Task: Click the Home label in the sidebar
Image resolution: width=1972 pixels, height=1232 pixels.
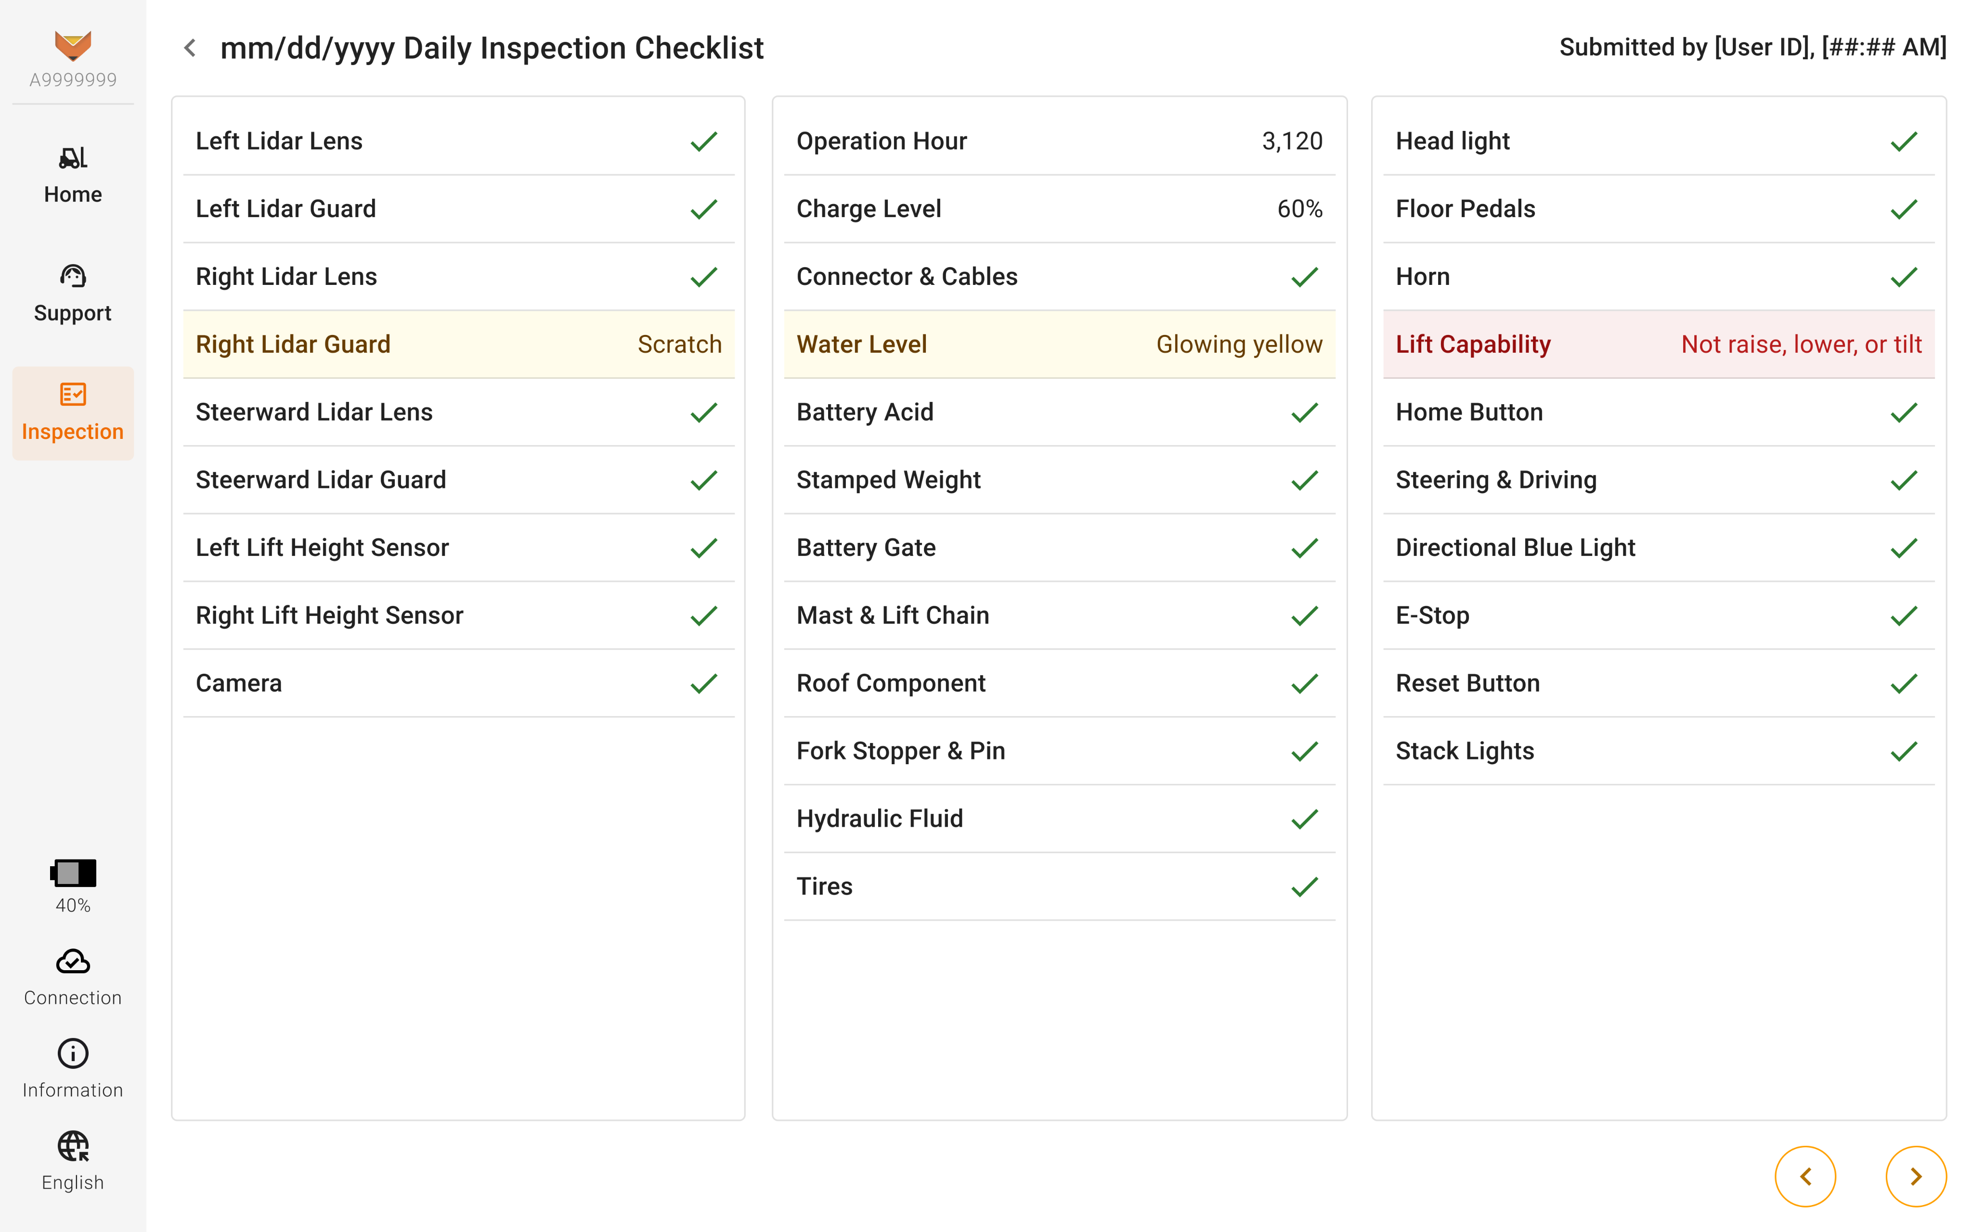Action: tap(73, 195)
